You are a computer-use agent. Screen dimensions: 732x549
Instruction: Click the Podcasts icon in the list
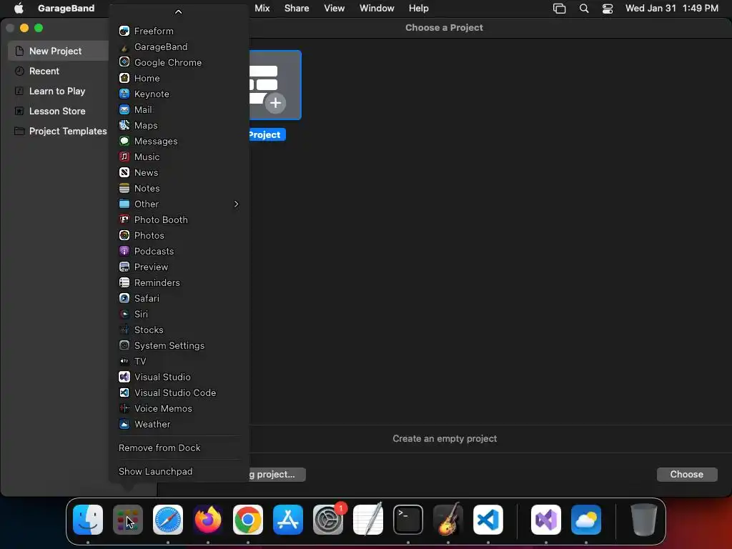[124, 251]
